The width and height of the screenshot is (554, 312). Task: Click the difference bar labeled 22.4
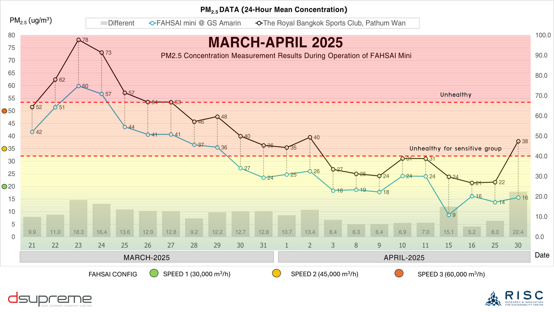coord(518,214)
